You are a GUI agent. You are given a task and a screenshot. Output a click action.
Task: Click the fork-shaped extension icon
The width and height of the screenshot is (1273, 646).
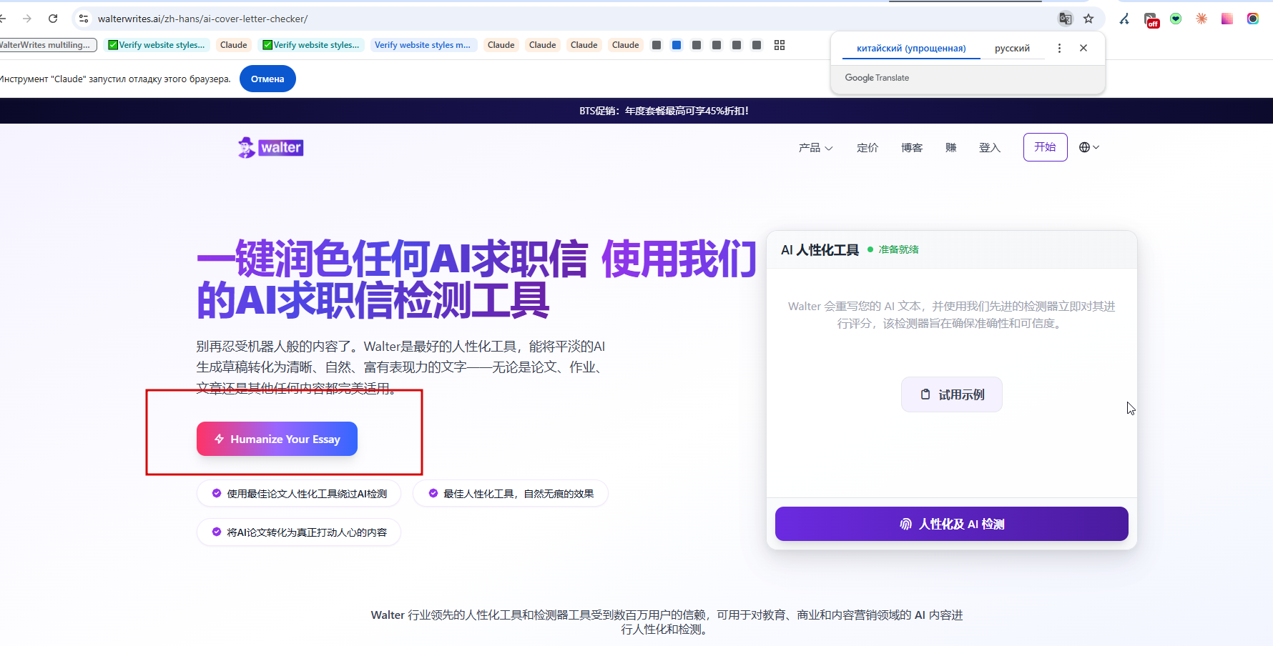(x=1124, y=19)
